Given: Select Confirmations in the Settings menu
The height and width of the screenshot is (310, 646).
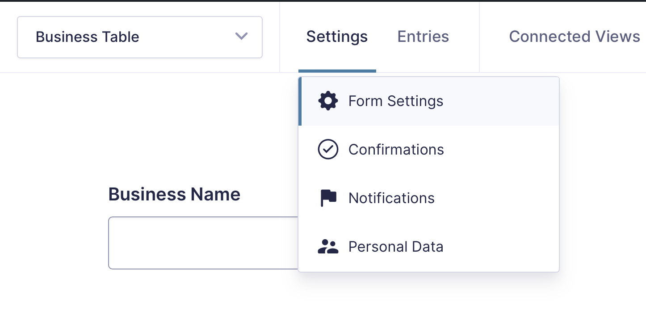Looking at the screenshot, I should (x=396, y=150).
